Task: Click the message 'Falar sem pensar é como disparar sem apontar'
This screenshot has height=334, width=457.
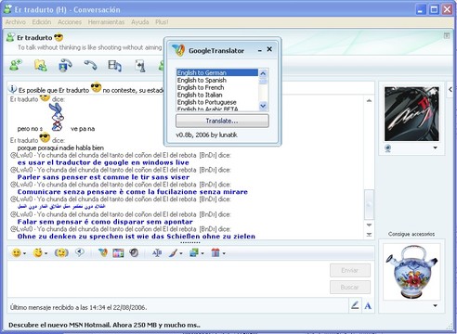Action: point(105,222)
